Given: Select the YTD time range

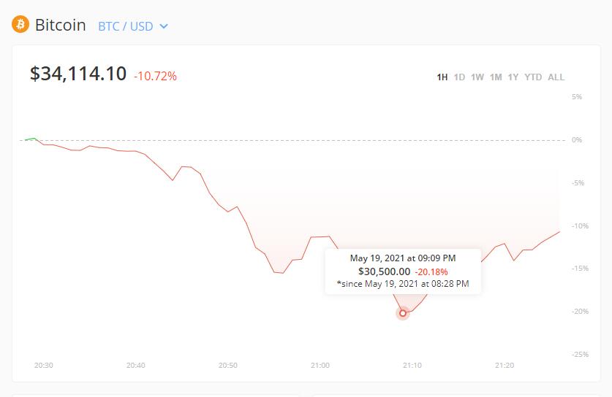Looking at the screenshot, I should (x=533, y=77).
